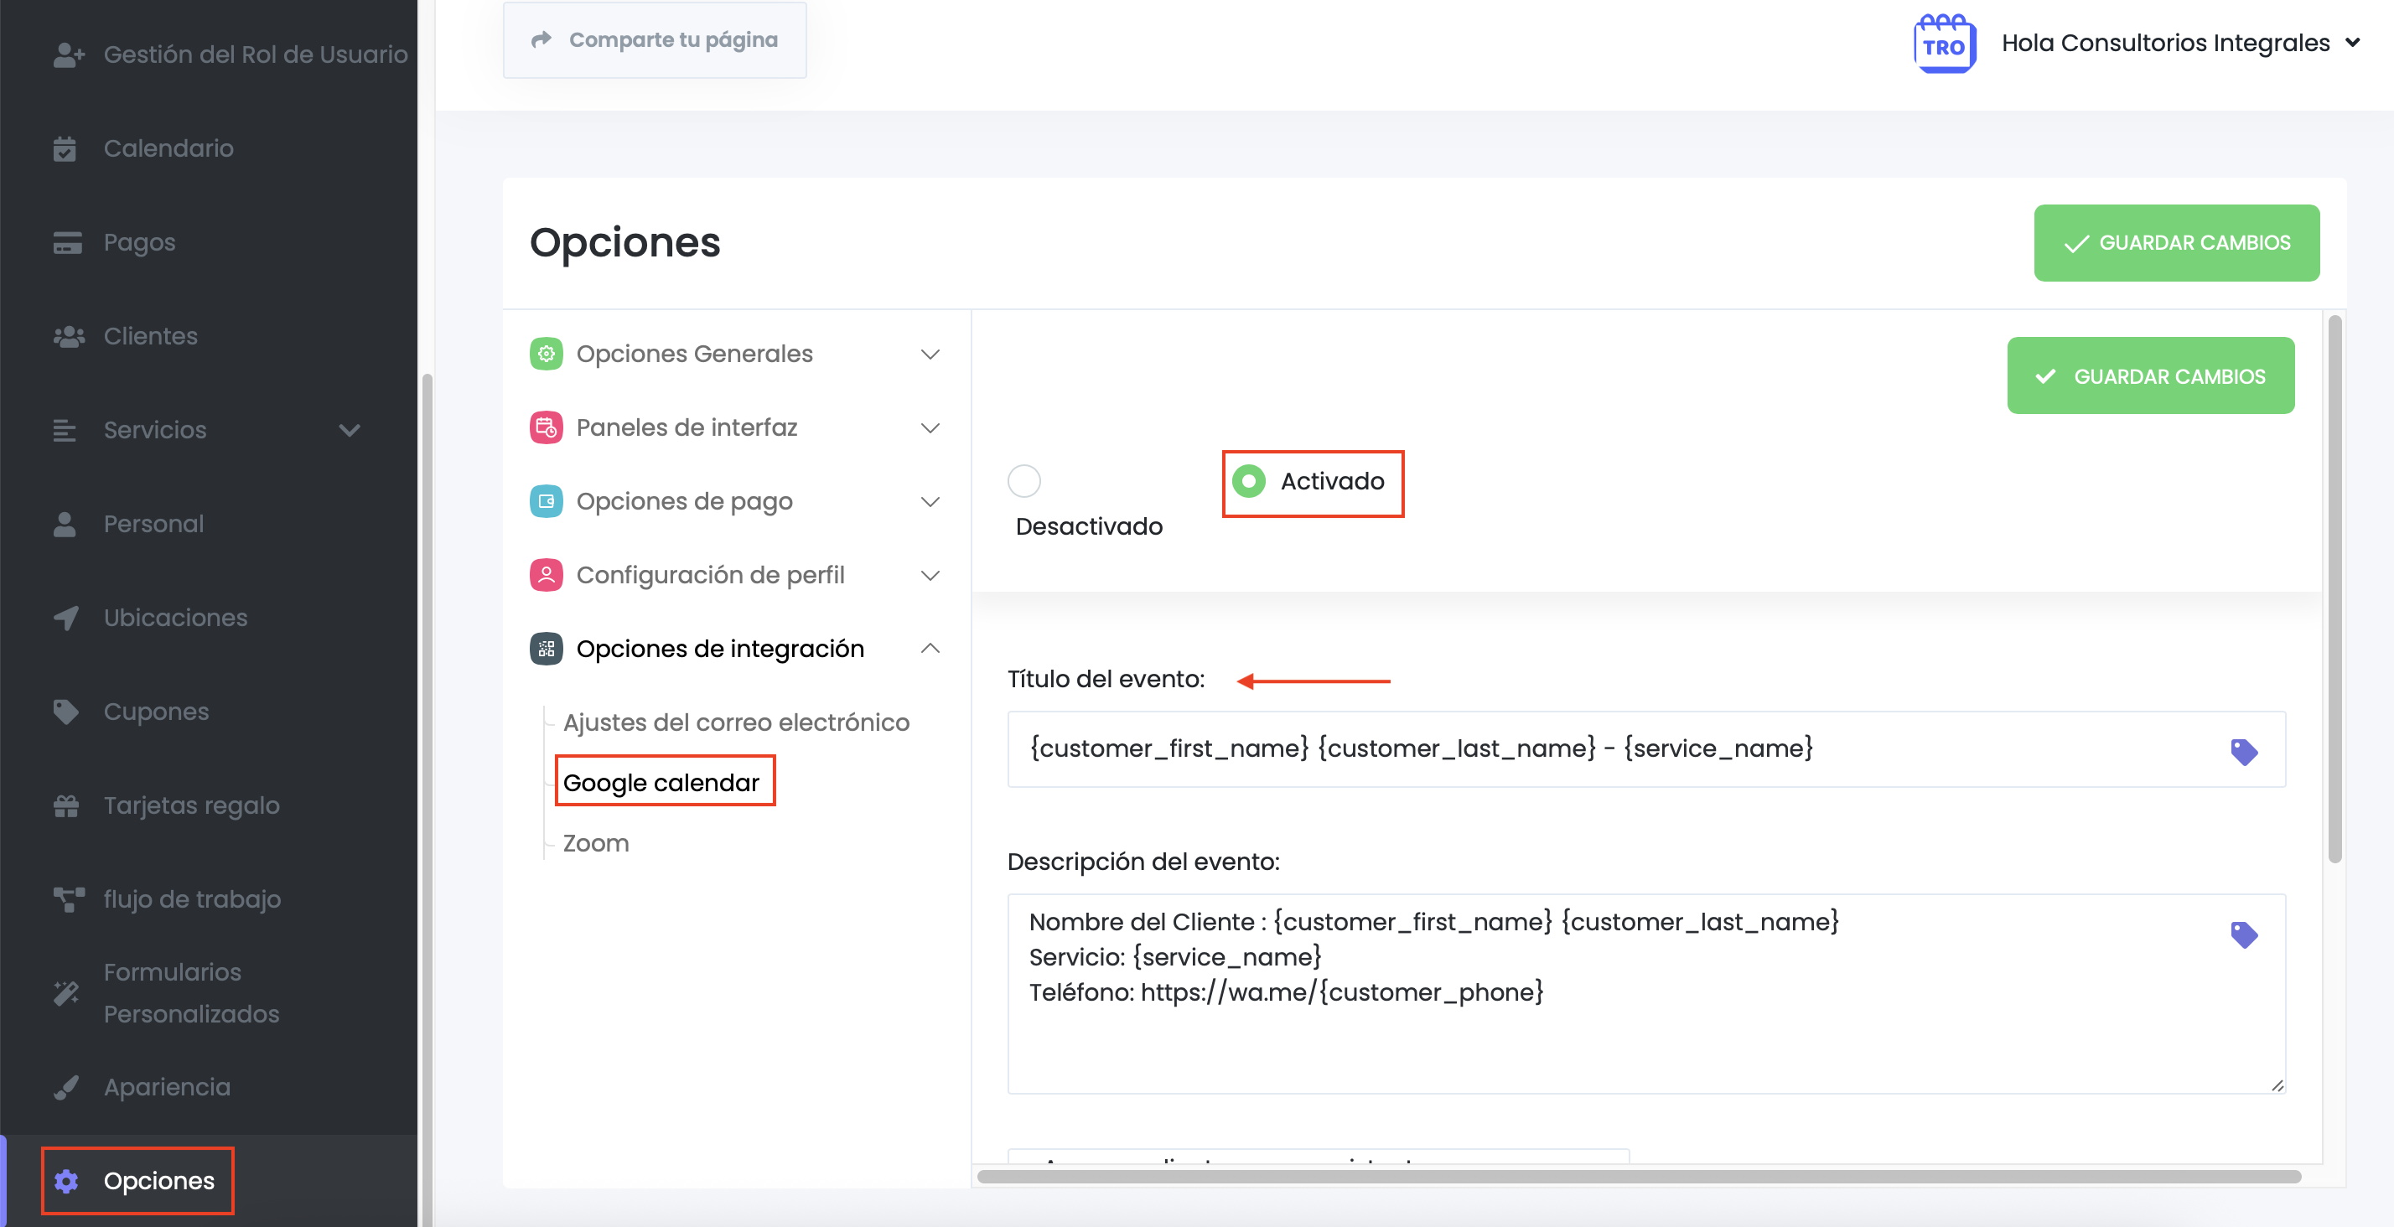Click the top GUARDAR CAMBIOS button
2394x1227 pixels.
click(2175, 242)
